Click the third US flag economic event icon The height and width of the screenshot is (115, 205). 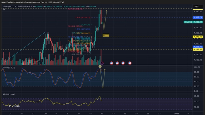[123, 63]
